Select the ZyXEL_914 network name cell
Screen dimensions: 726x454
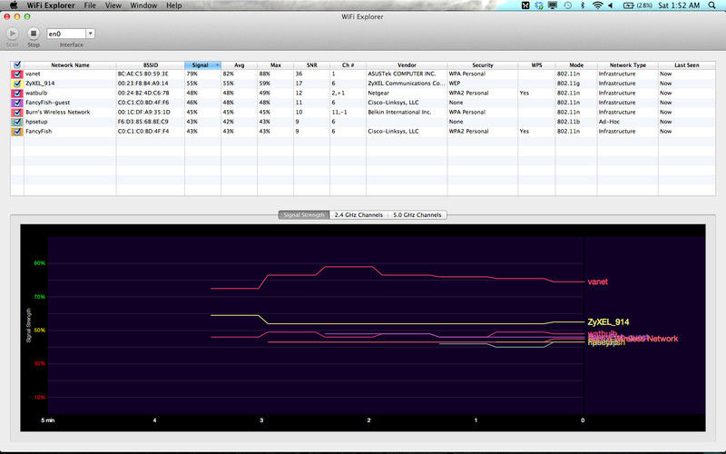click(70, 84)
